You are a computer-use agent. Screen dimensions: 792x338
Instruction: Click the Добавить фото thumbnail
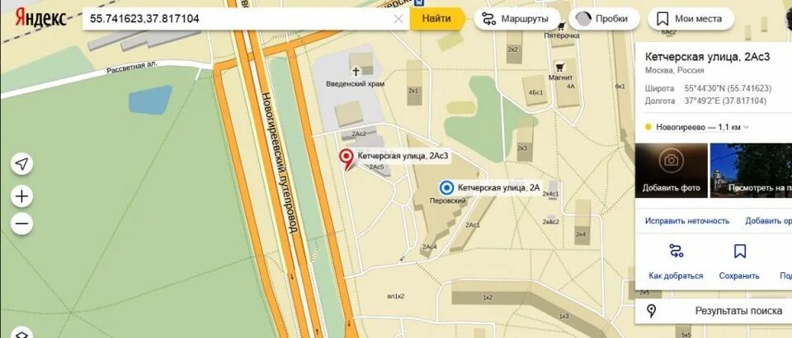pyautogui.click(x=672, y=171)
